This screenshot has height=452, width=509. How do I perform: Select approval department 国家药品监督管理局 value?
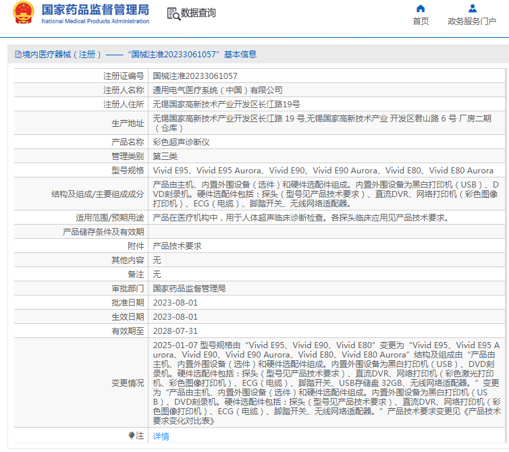click(x=189, y=289)
